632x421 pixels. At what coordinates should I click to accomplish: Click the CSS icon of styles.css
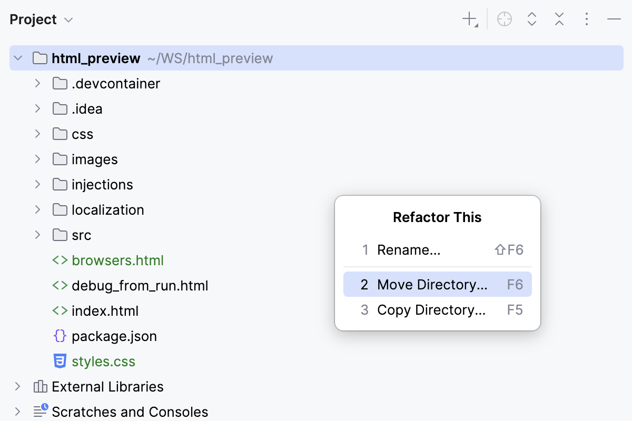(60, 361)
